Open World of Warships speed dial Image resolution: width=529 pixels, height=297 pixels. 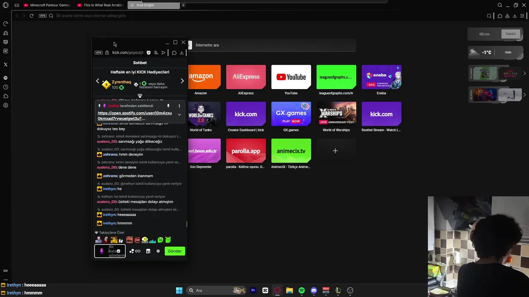(336, 114)
